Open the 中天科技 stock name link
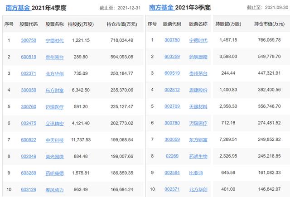Viewport: 290px width, 197px height. [x=54, y=140]
